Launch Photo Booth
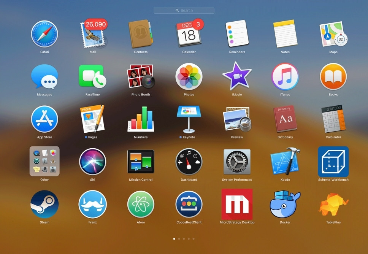Viewport: 368px width, 254px height. [x=141, y=76]
